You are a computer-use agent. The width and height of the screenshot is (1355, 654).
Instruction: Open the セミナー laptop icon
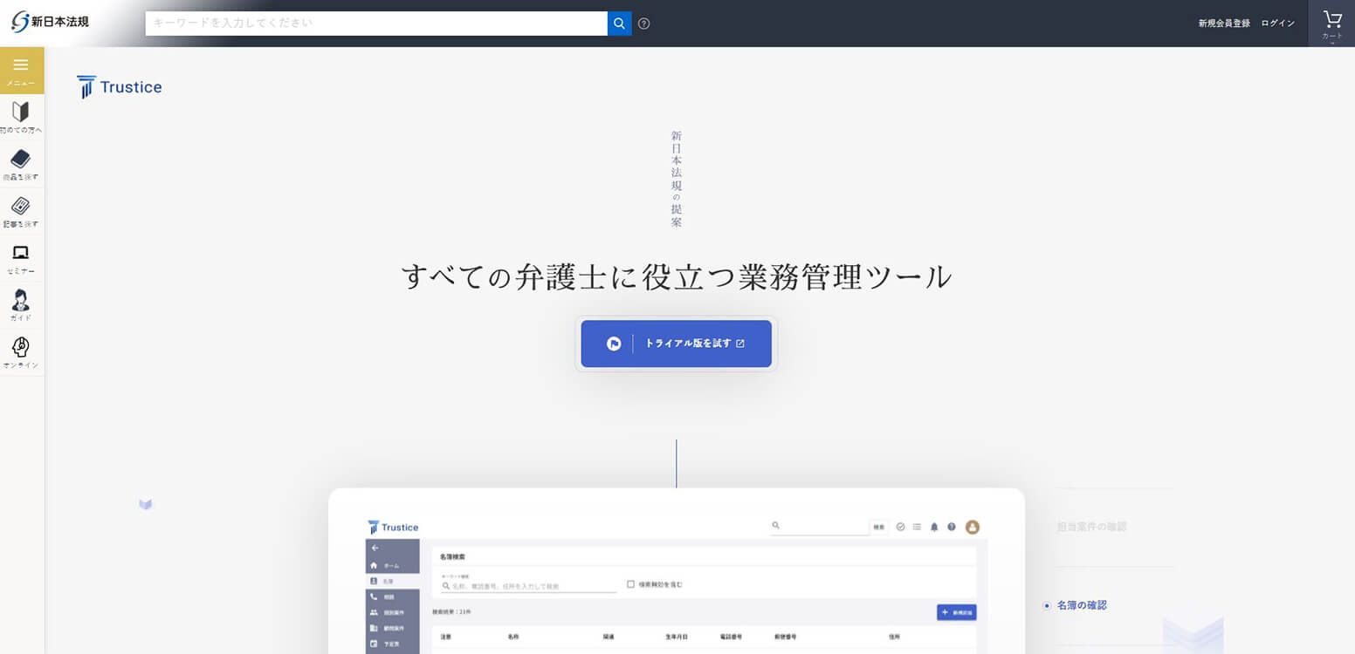(21, 258)
